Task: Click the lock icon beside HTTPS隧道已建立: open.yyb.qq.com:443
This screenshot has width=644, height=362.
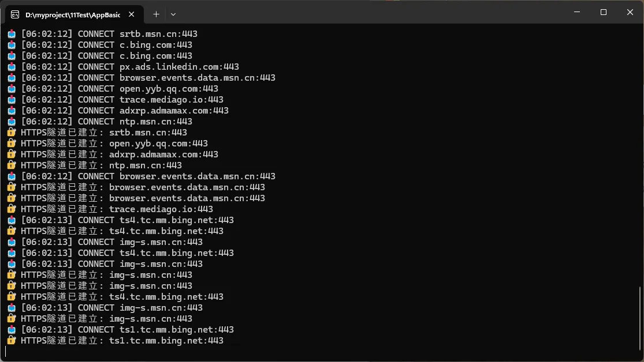Action: [x=12, y=144]
